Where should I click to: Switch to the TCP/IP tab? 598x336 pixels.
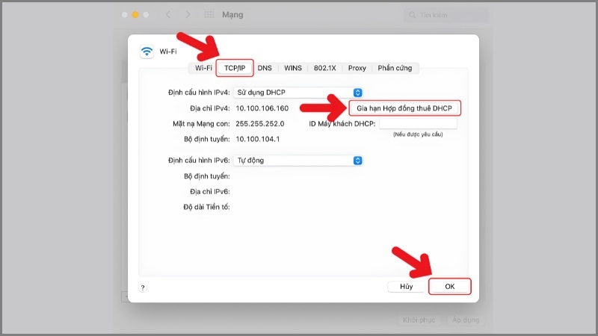click(x=235, y=68)
